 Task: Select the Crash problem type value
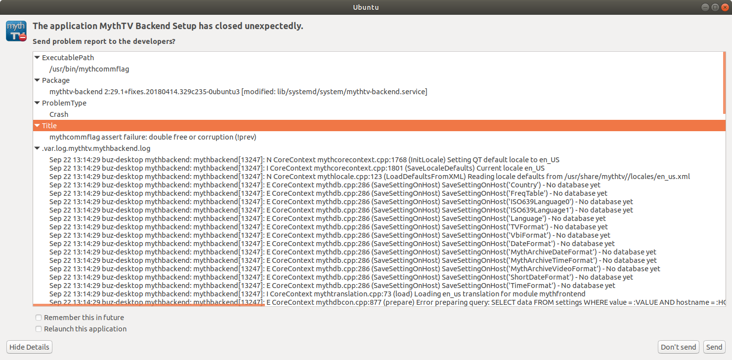(x=59, y=114)
